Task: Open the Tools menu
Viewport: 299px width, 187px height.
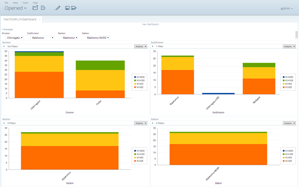Action: (x=25, y=3)
